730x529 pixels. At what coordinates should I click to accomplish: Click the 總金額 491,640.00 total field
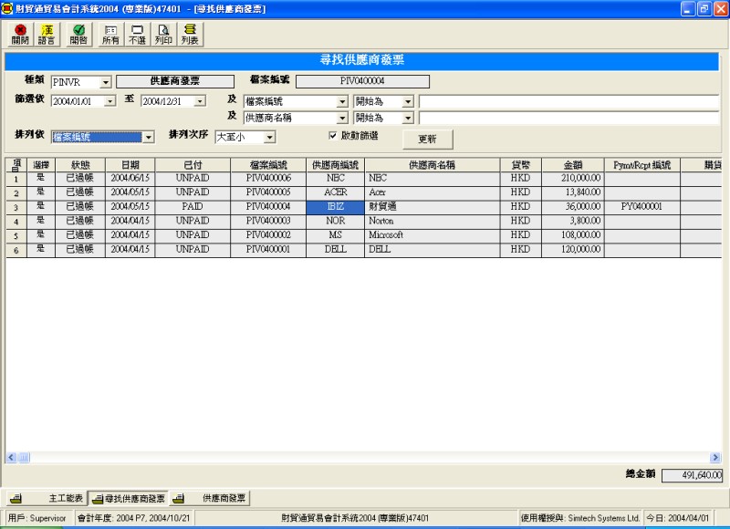point(692,475)
